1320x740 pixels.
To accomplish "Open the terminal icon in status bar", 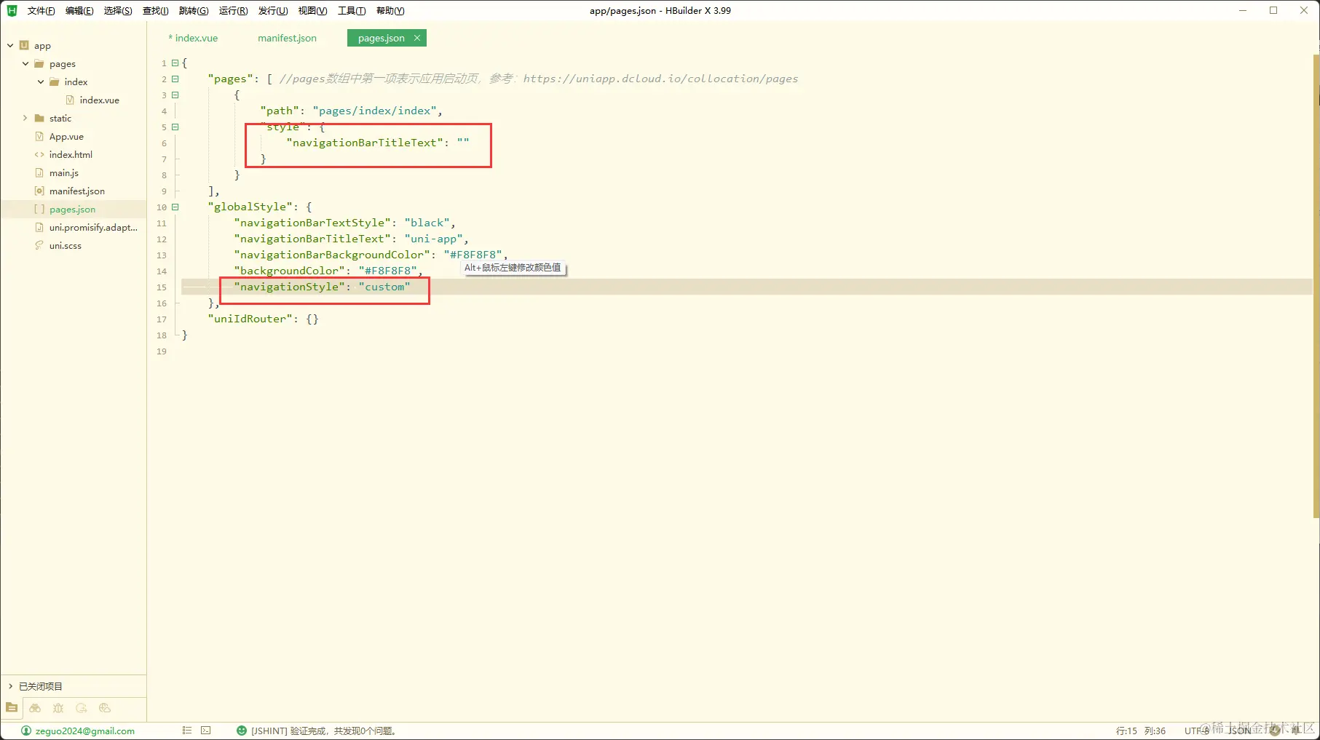I will coord(206,731).
